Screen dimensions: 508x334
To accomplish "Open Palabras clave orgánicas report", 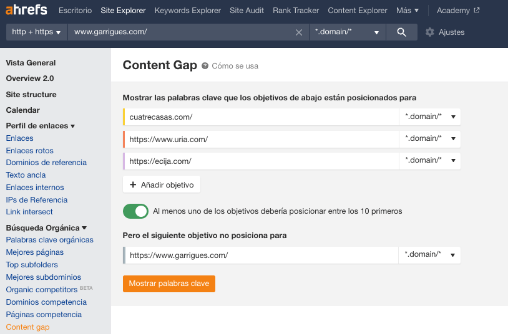I will [x=49, y=240].
